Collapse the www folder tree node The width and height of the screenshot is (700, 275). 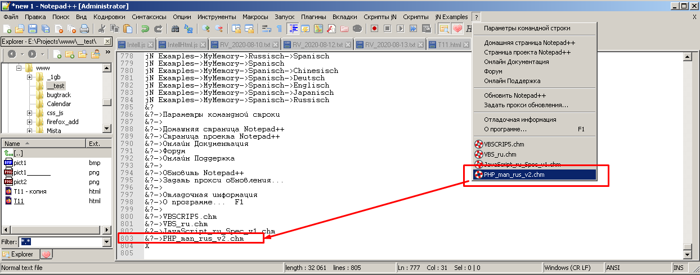point(19,68)
